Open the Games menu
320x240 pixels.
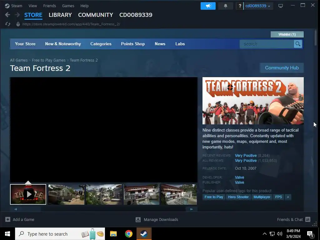coord(68,6)
